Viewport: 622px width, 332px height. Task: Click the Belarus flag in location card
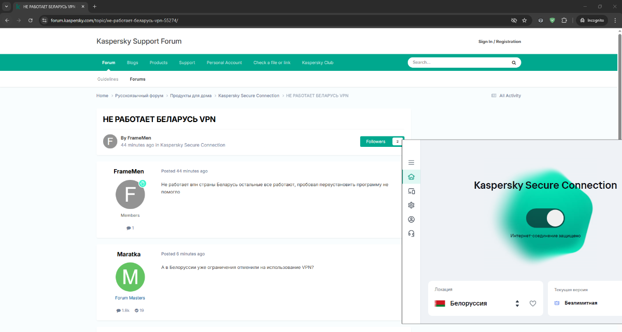point(440,304)
